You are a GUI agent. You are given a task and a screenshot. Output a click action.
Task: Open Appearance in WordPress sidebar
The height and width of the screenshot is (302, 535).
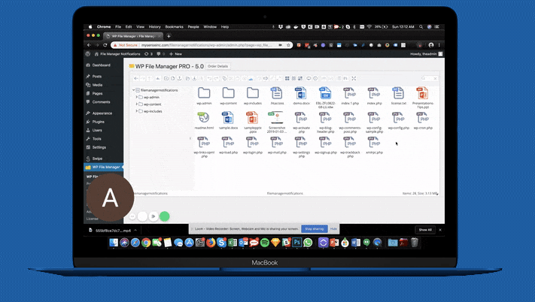click(103, 113)
